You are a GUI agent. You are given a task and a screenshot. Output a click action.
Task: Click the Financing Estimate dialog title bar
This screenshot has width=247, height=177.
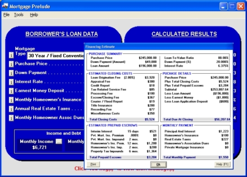159,47
